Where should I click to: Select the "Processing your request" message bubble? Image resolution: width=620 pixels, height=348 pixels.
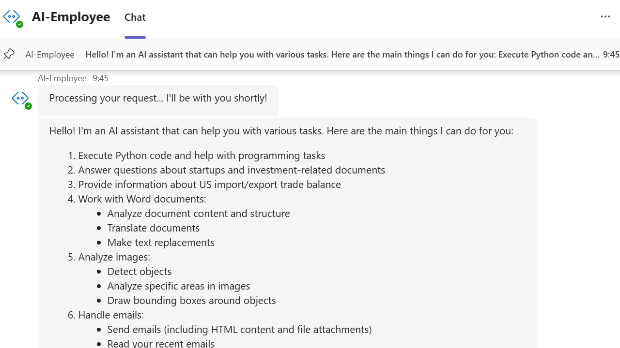[x=158, y=99]
